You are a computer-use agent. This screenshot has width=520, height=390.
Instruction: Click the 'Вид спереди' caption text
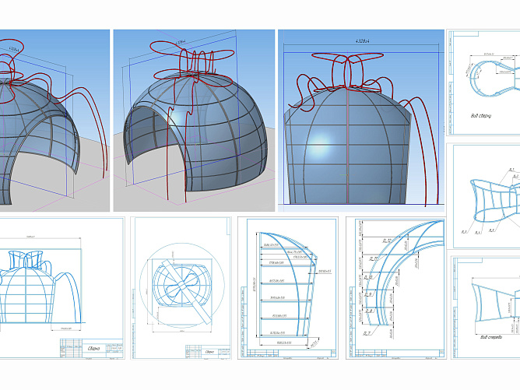[x=493, y=337]
